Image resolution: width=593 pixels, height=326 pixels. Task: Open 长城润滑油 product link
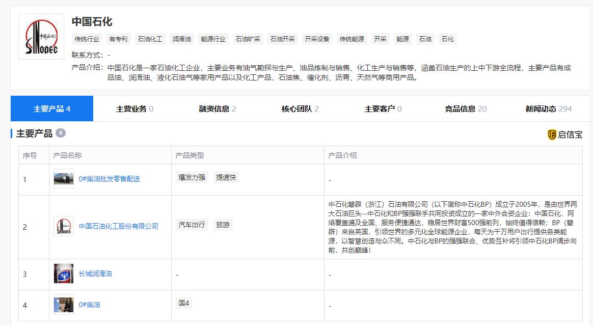pos(95,274)
